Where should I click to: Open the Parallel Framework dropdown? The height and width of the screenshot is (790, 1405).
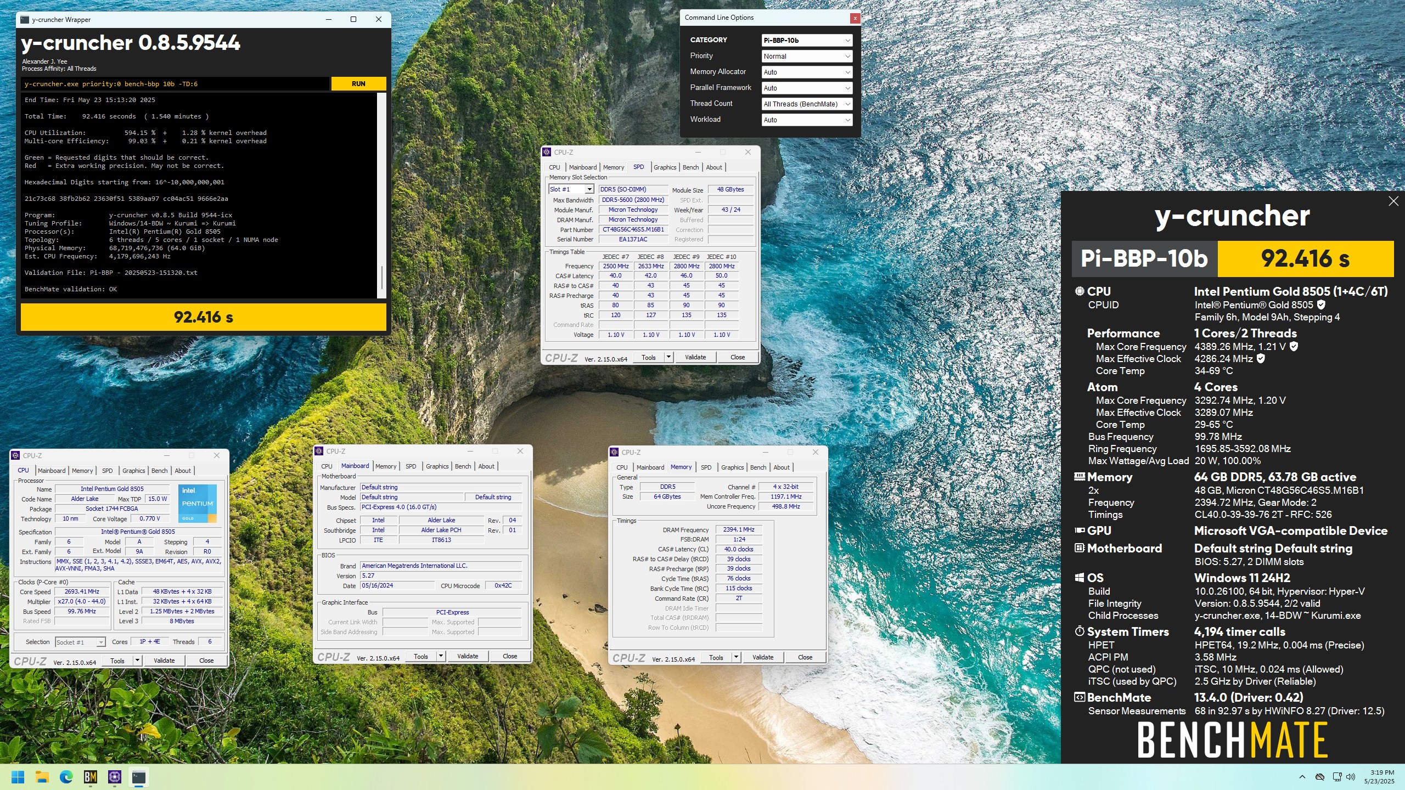tap(807, 88)
